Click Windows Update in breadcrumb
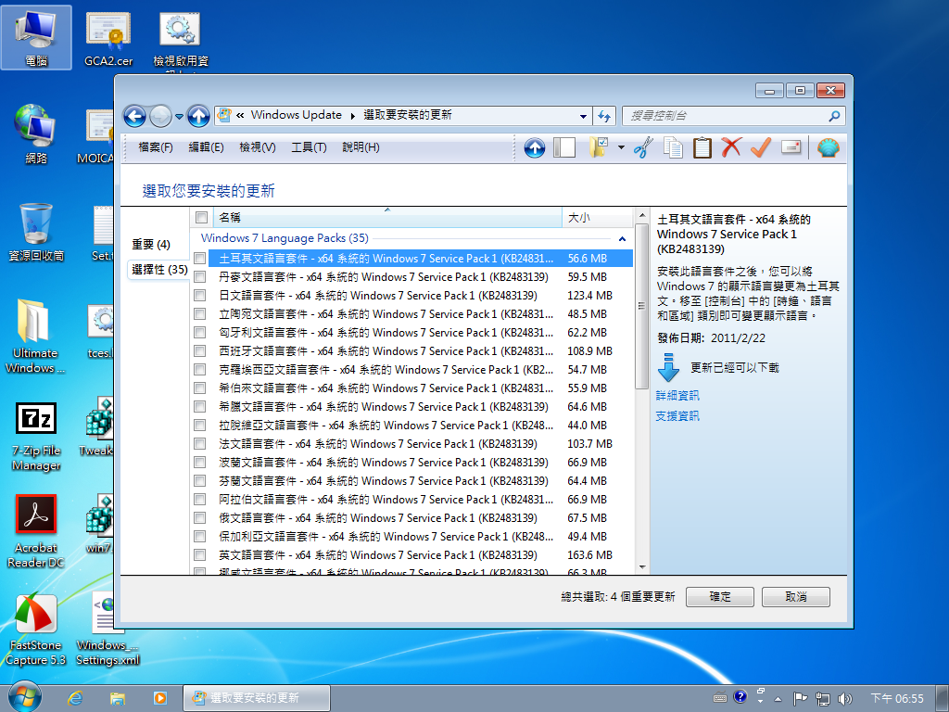Viewport: 949px width, 712px height. tap(296, 115)
